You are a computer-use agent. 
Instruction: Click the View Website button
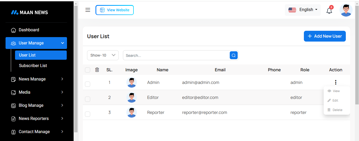(x=114, y=10)
